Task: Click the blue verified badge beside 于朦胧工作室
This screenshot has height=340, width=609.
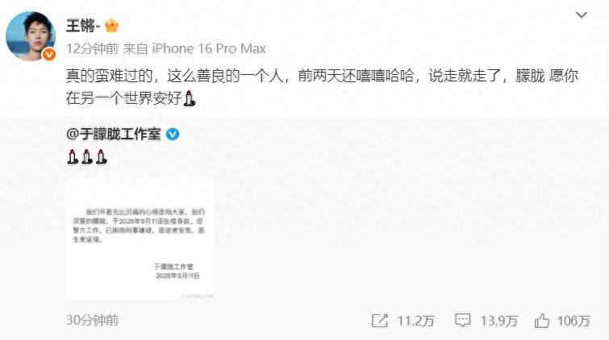Action: pos(173,135)
